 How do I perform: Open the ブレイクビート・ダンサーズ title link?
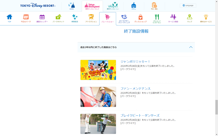click(140, 115)
